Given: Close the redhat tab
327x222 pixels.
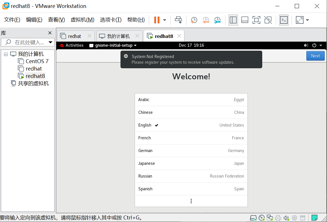Looking at the screenshot, I should tap(89, 36).
